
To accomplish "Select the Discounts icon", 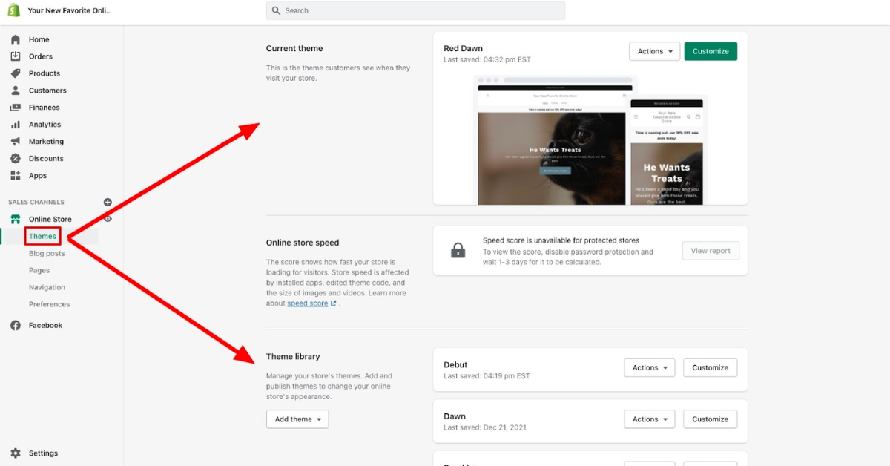I will click(x=16, y=158).
